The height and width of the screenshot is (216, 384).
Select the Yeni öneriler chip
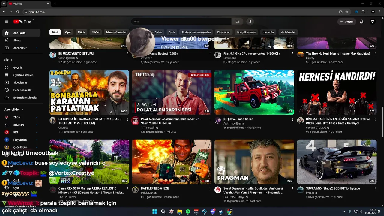tap(288, 32)
